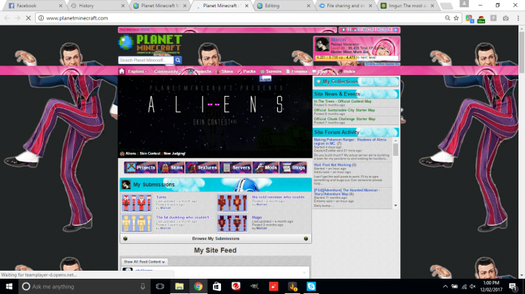Click the Santa skin thumbnail

pos(136,203)
